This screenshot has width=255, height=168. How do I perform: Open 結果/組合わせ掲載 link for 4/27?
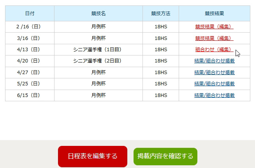point(215,73)
